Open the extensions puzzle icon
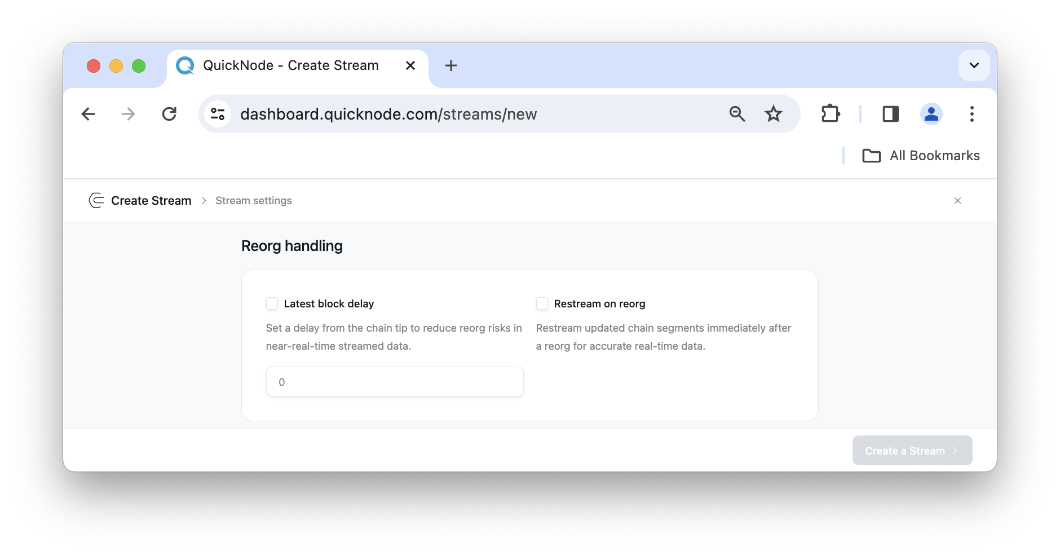 [x=831, y=114]
